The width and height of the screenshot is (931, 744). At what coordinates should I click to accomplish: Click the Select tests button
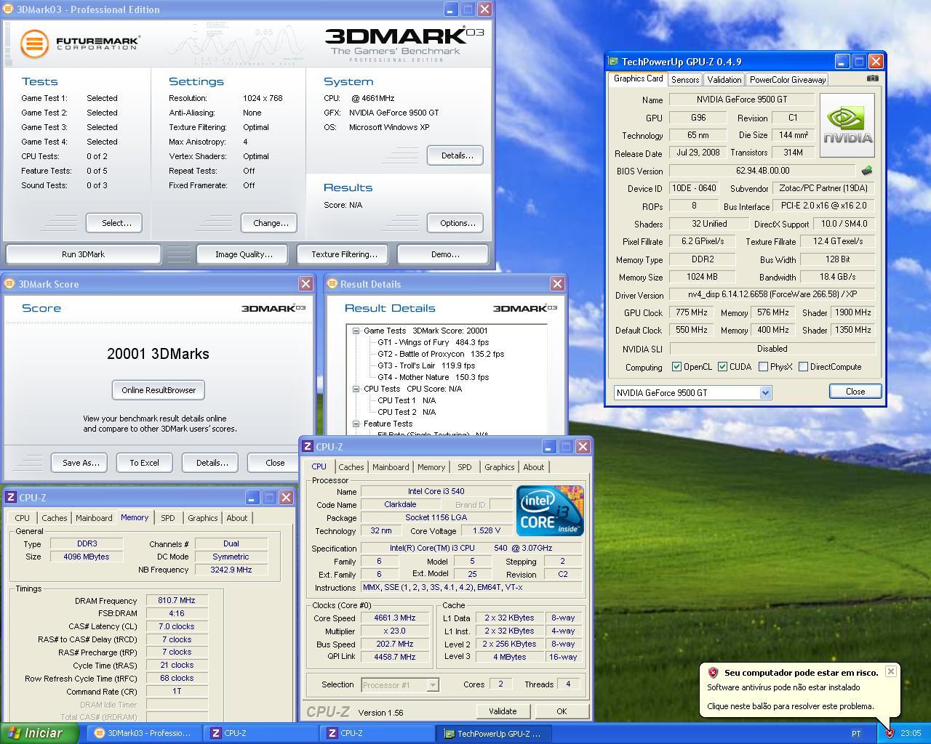[x=113, y=223]
